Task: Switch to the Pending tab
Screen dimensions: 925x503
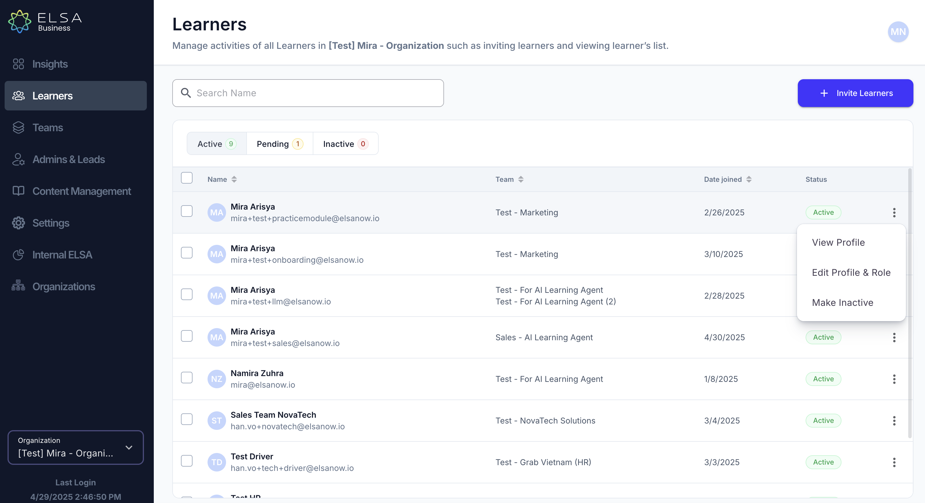Action: (280, 144)
